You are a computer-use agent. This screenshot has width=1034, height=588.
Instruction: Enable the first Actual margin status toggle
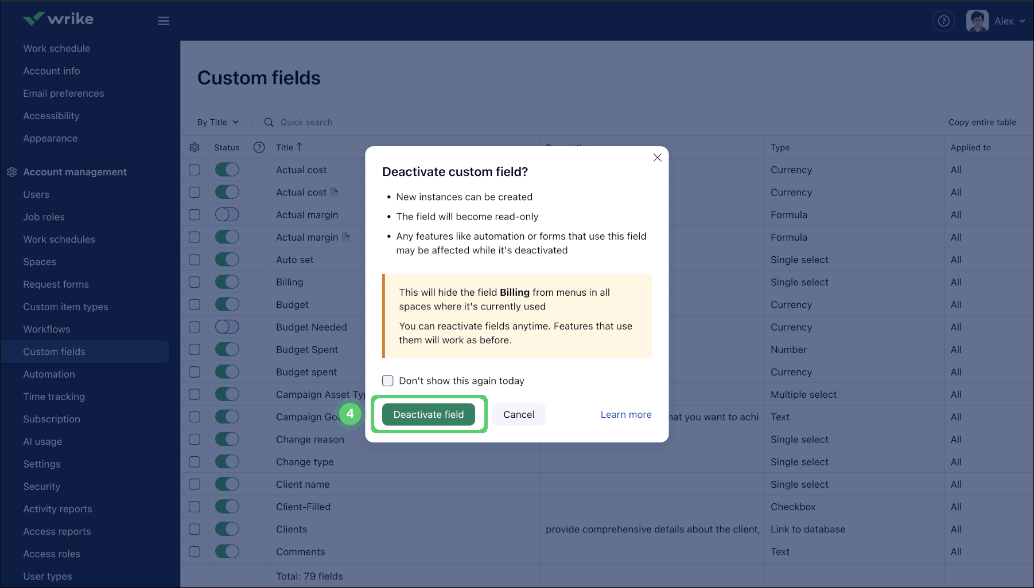coord(227,214)
